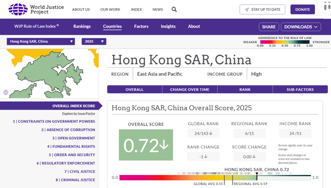Click the East Asia and Pacific region text

160,74
